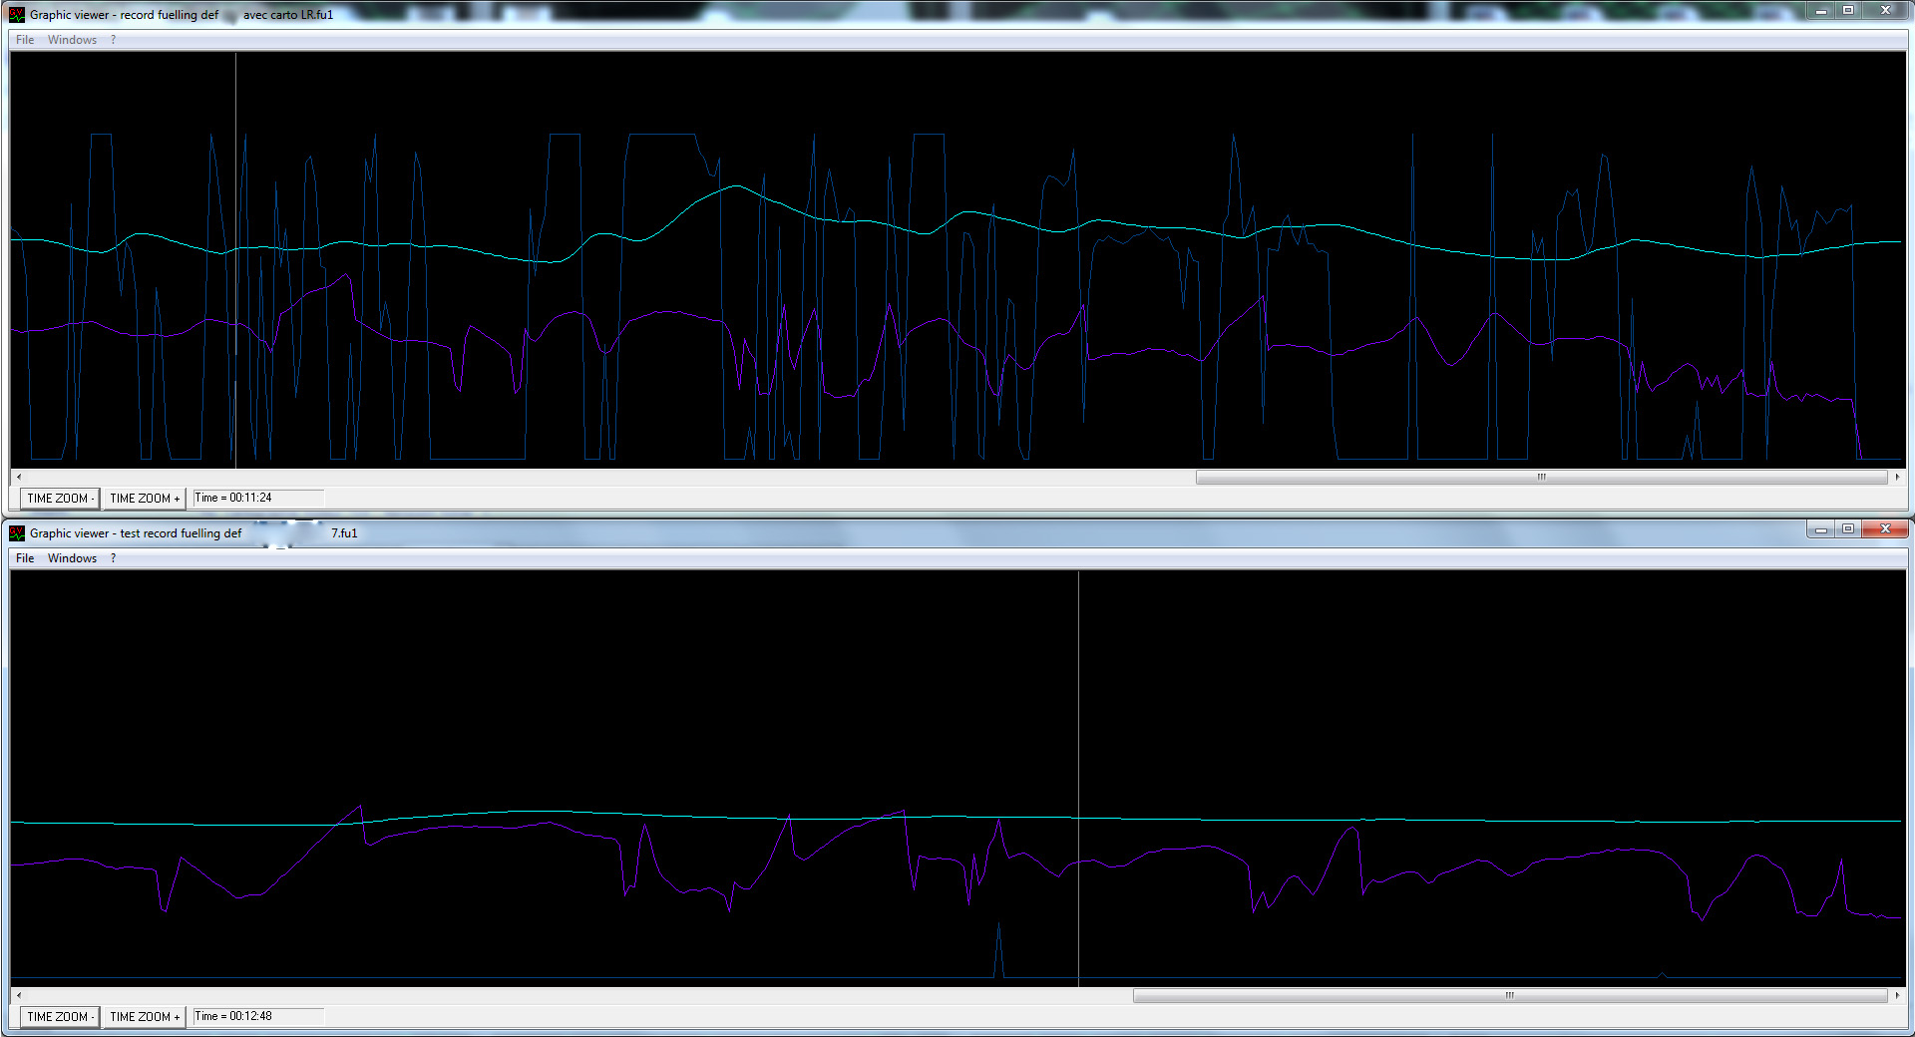Image resolution: width=1915 pixels, height=1037 pixels.
Task: Open the ? help menu in the bottom window
Action: click(x=113, y=558)
